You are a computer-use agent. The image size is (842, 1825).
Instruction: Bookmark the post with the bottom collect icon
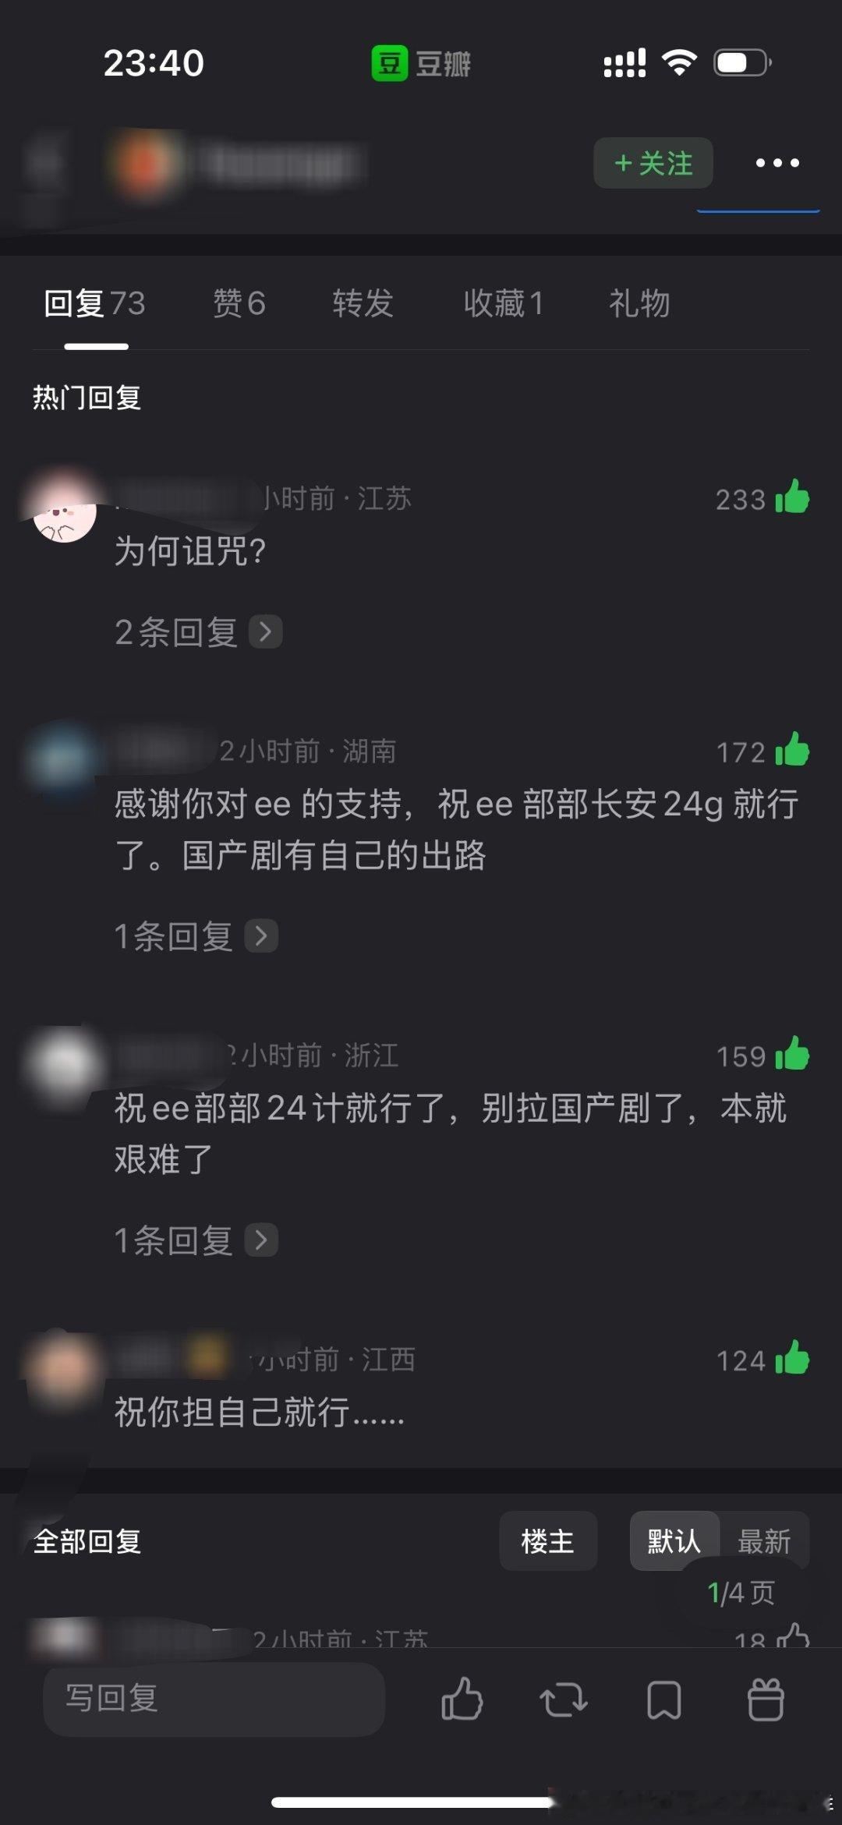click(664, 1699)
